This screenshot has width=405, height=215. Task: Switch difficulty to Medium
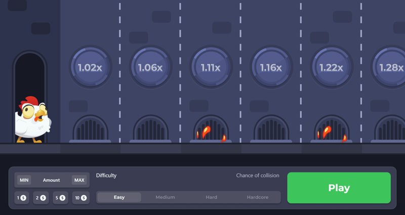(165, 197)
